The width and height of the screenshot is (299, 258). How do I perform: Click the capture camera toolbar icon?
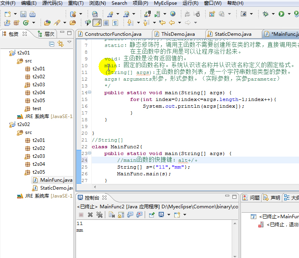(244, 14)
